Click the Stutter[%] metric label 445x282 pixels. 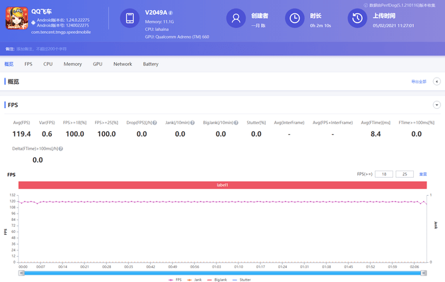coord(256,123)
